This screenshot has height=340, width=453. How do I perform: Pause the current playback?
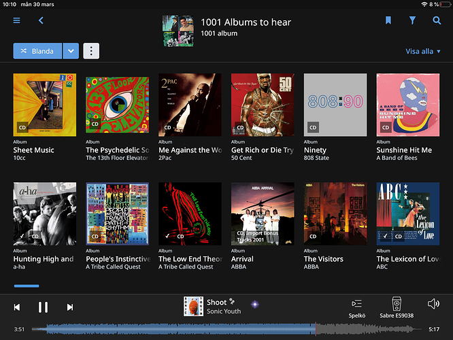click(x=43, y=307)
